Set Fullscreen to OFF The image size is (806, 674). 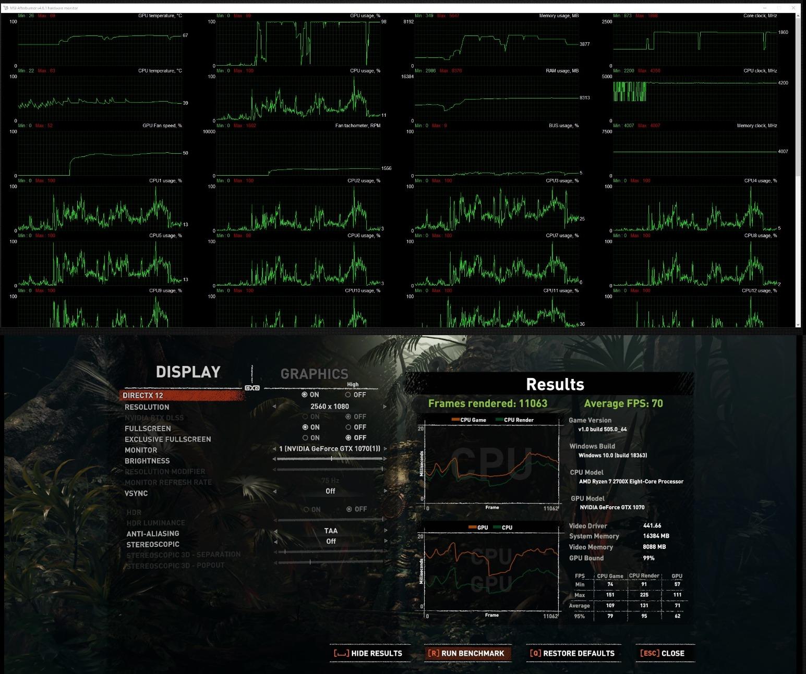(x=355, y=427)
